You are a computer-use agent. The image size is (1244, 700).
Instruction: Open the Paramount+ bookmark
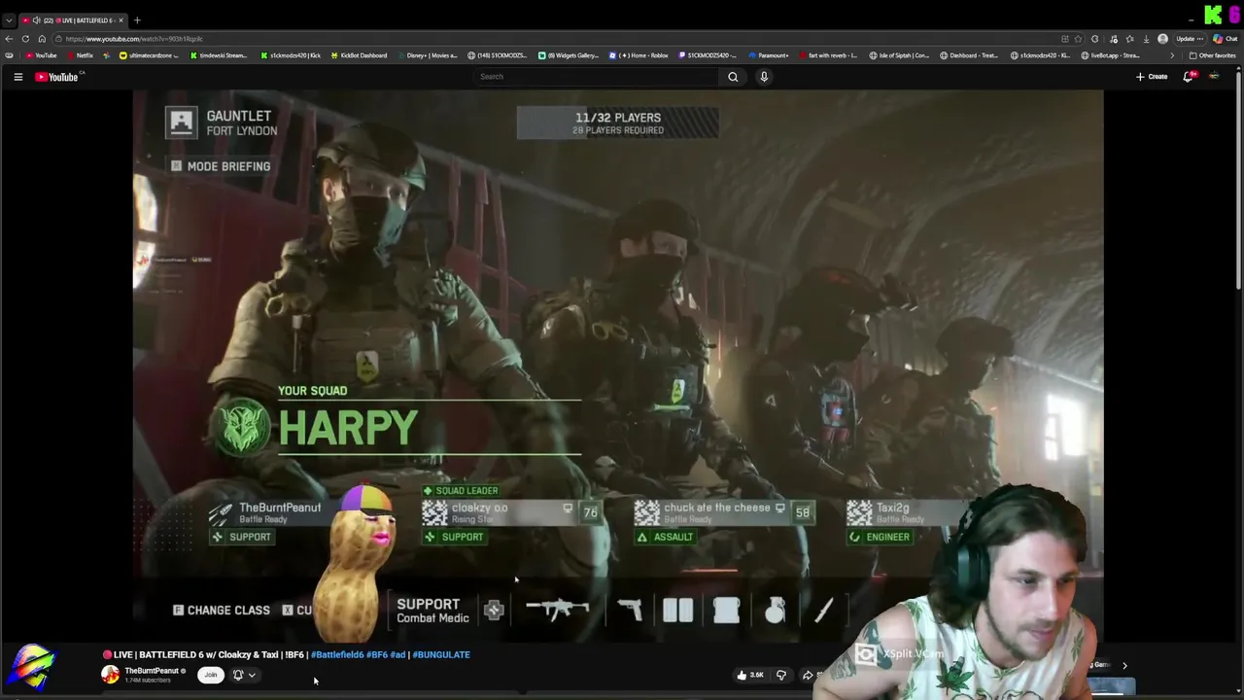(769, 55)
